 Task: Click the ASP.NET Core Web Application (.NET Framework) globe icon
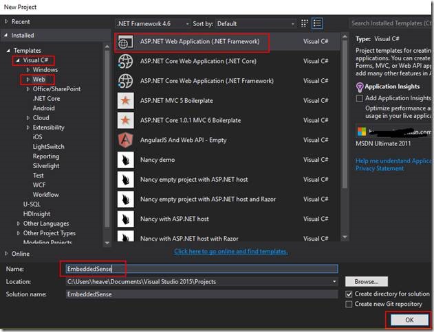pyautogui.click(x=126, y=81)
